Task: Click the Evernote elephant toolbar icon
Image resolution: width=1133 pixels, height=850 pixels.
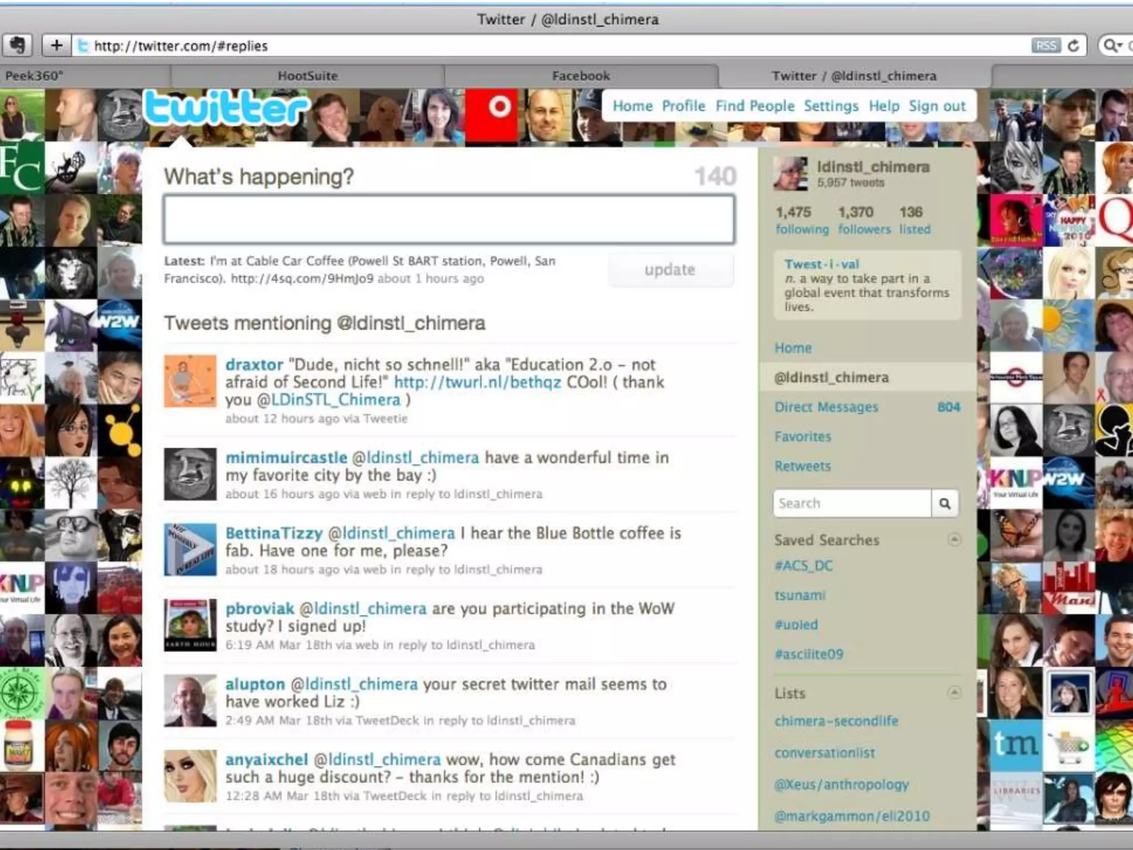Action: click(x=18, y=45)
